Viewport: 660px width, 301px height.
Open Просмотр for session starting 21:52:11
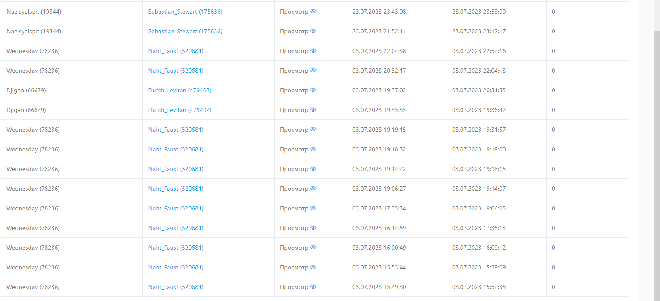click(x=294, y=31)
